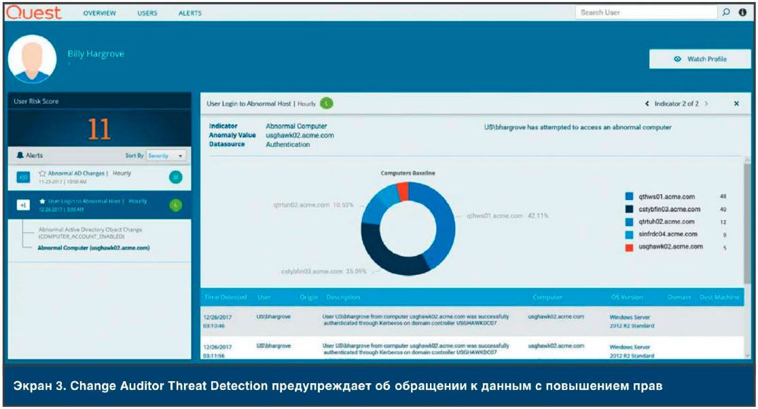Click the user risk score 11

click(x=99, y=129)
